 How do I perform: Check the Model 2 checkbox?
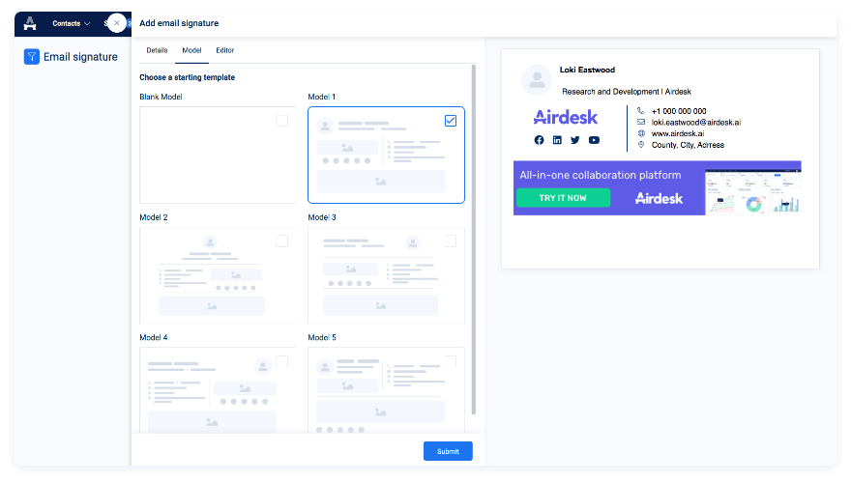281,241
